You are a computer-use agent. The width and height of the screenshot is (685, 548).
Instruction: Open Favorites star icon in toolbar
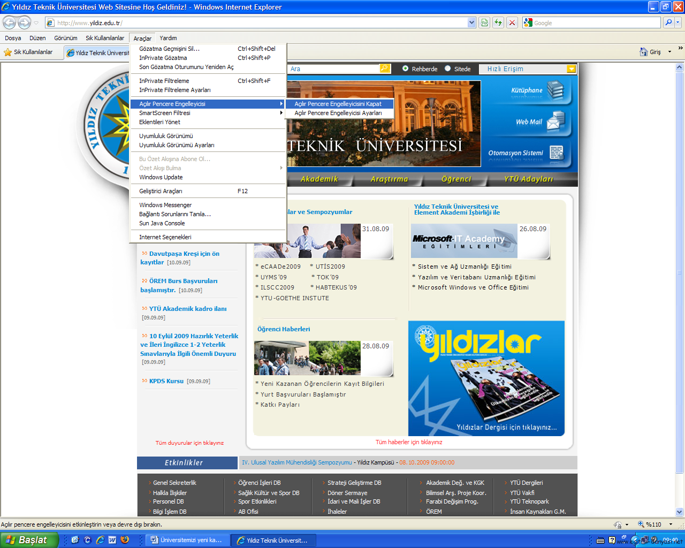tap(8, 52)
